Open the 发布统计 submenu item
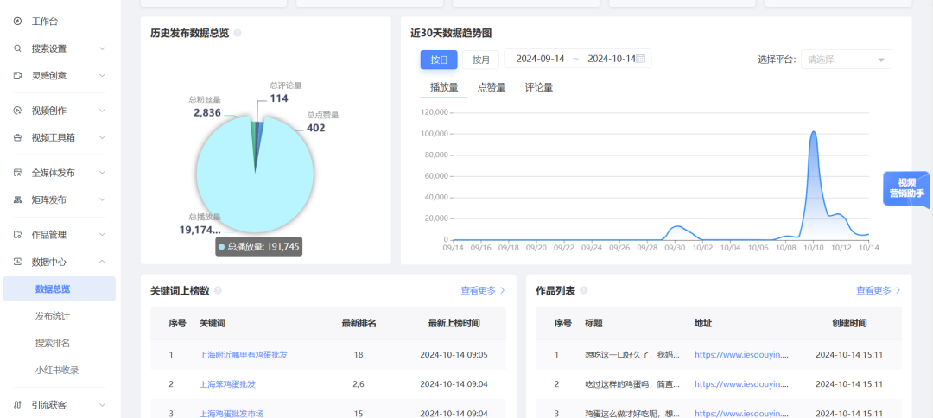The height and width of the screenshot is (418, 933). (53, 316)
